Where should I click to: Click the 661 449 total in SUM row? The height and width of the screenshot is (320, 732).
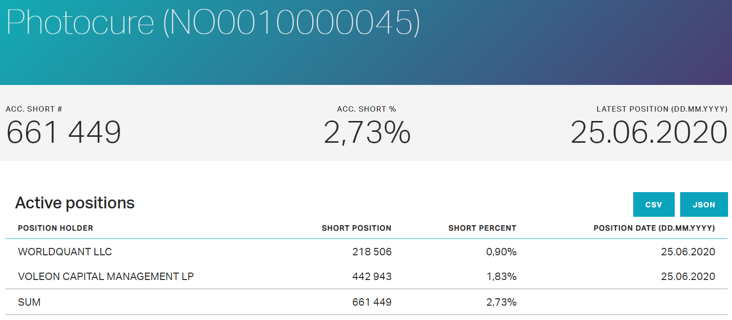pos(371,302)
